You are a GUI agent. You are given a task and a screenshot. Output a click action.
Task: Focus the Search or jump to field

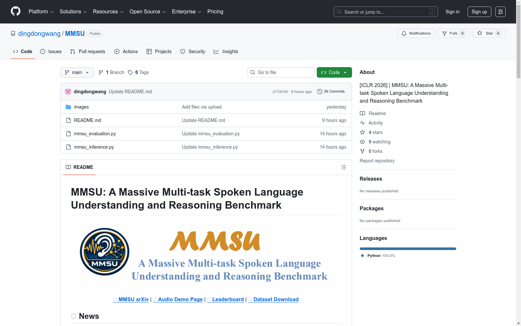pos(386,12)
